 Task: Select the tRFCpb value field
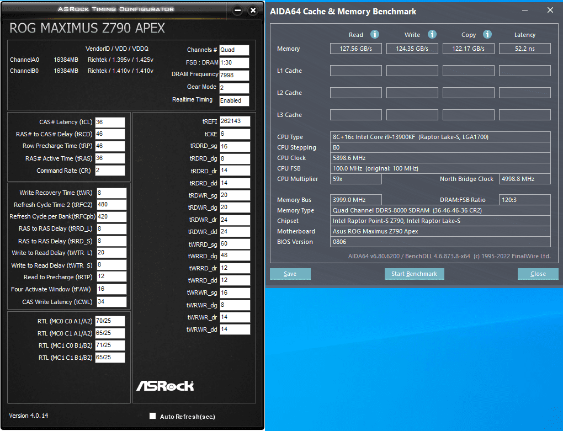[x=111, y=217]
